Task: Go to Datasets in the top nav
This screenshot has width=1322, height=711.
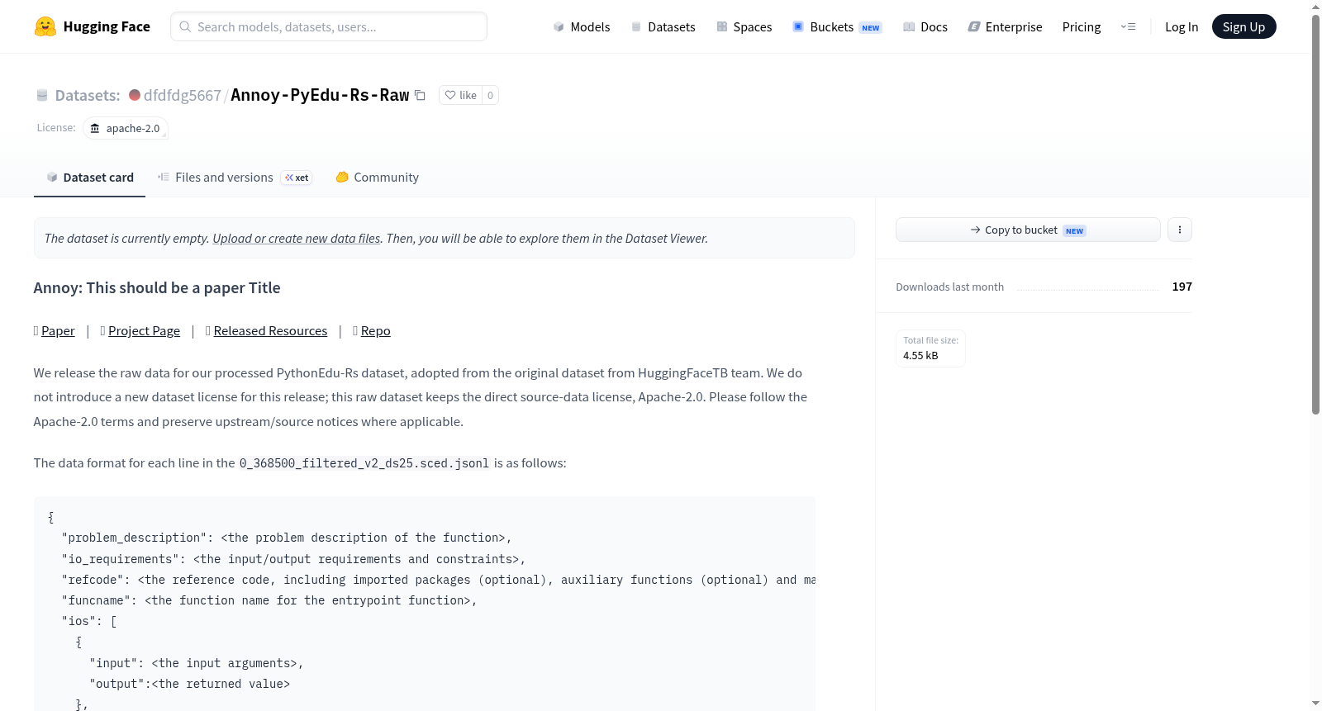Action: click(x=663, y=26)
